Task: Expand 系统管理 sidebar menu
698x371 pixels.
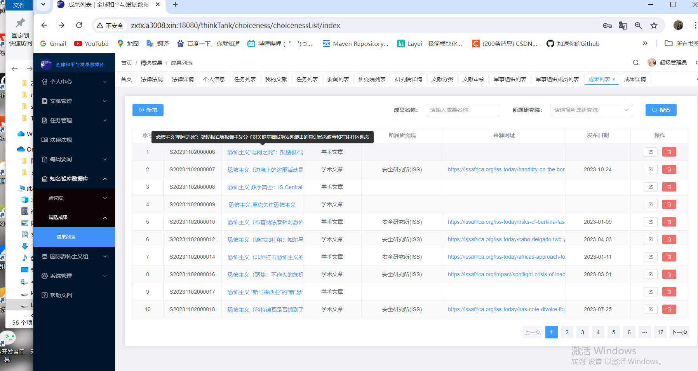Action: 74,276
